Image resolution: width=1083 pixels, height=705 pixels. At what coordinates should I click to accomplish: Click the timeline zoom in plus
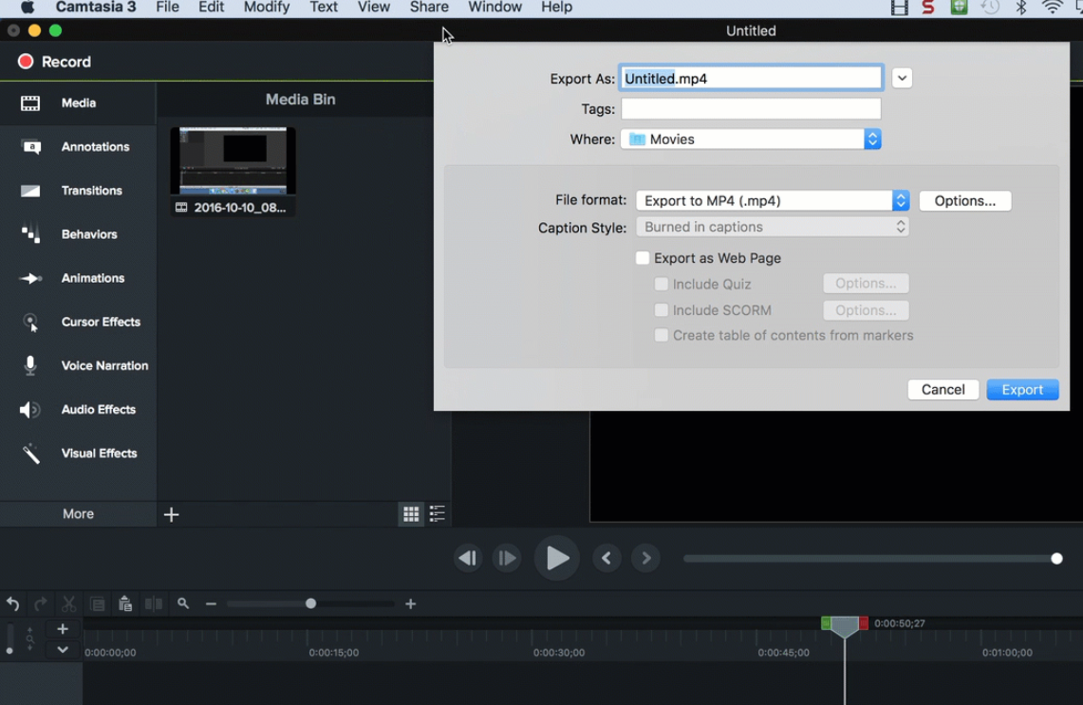410,604
